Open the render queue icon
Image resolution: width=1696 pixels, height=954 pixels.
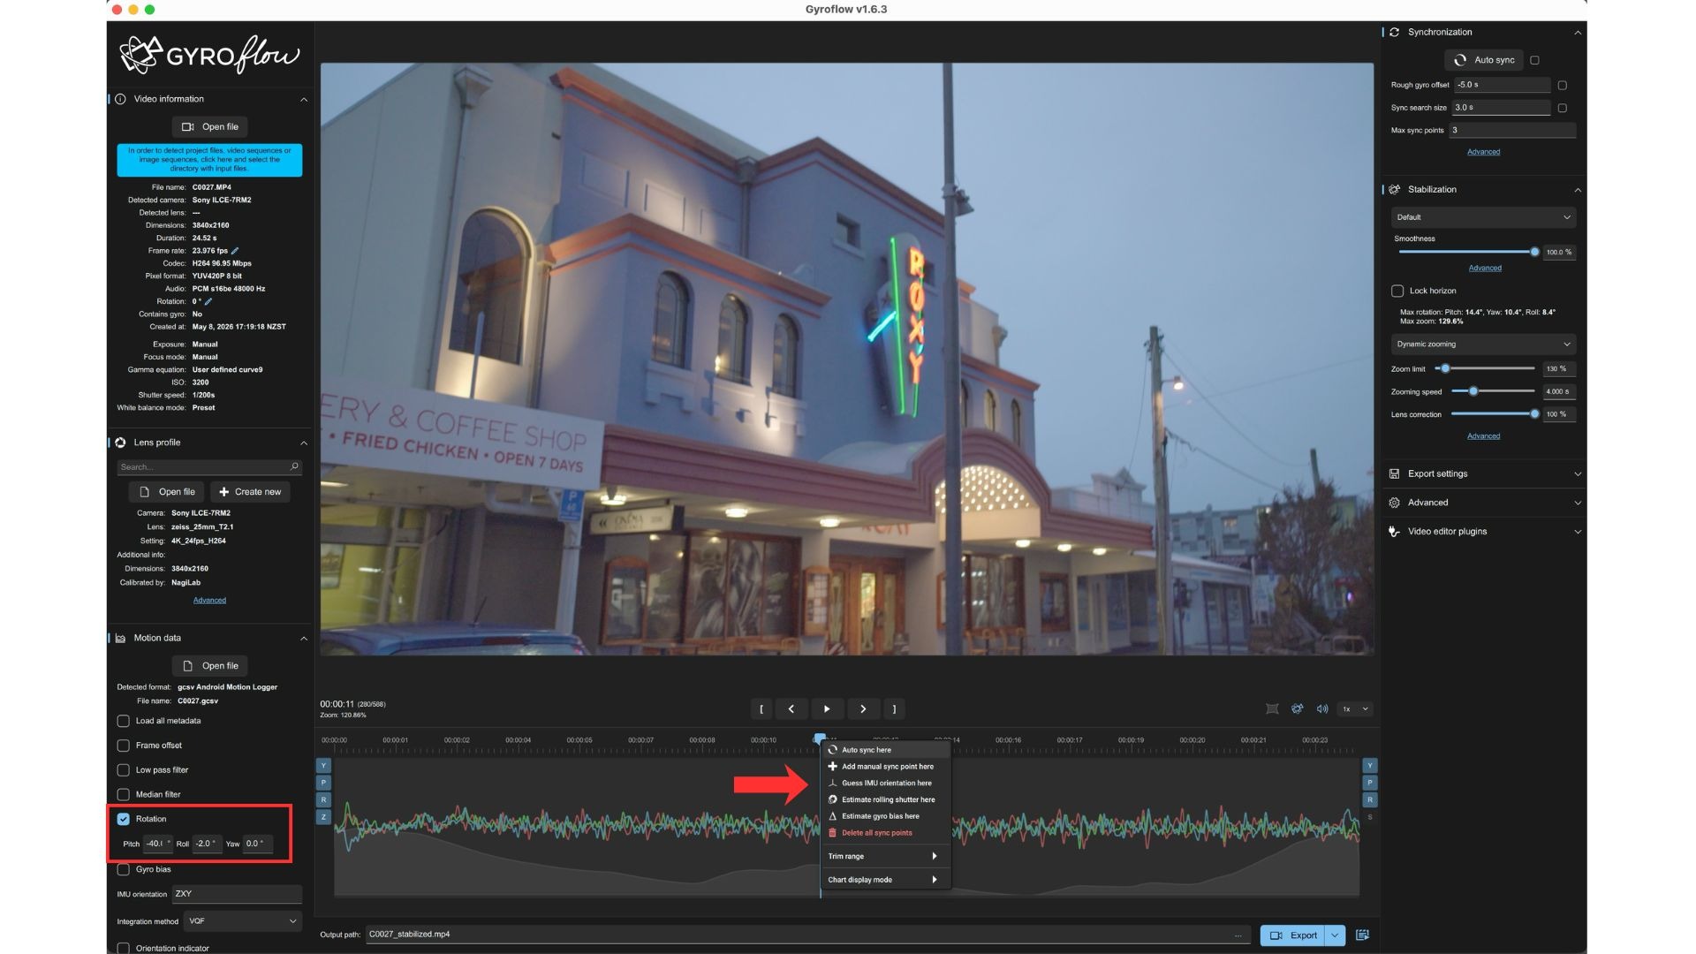[1362, 935]
